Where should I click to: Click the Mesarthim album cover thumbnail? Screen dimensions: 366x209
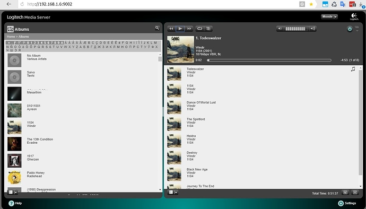(14, 94)
